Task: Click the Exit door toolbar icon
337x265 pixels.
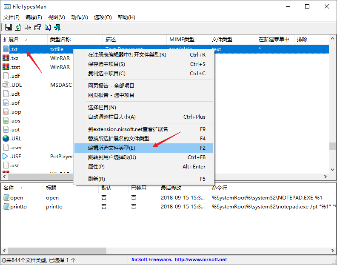Action: point(57,28)
